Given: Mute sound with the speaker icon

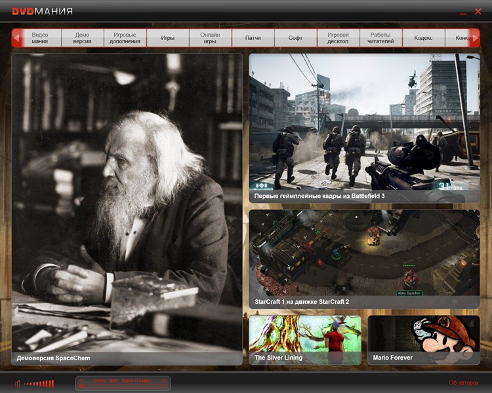Looking at the screenshot, I should (18, 383).
